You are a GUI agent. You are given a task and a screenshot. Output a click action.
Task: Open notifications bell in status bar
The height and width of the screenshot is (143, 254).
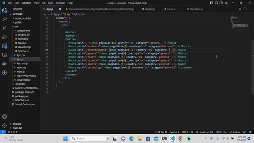pos(250,132)
